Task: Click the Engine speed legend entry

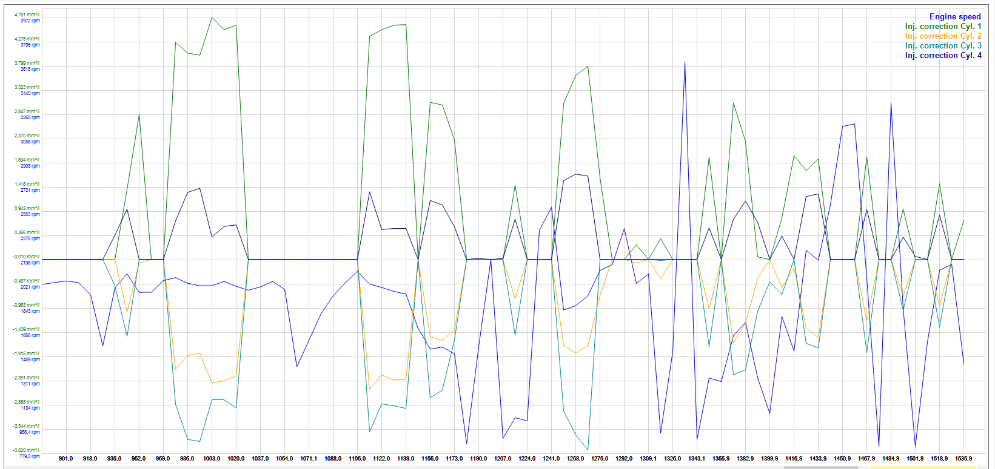Action: point(954,17)
